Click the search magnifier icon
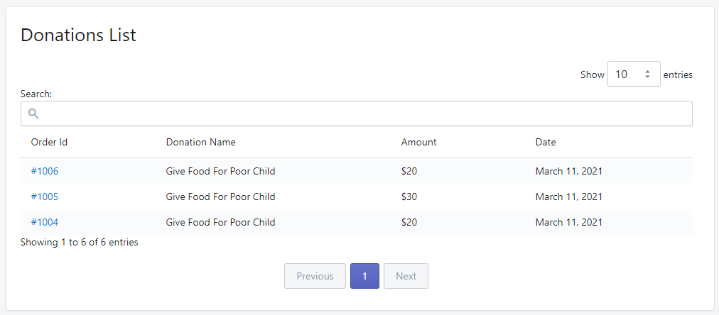 click(x=33, y=114)
